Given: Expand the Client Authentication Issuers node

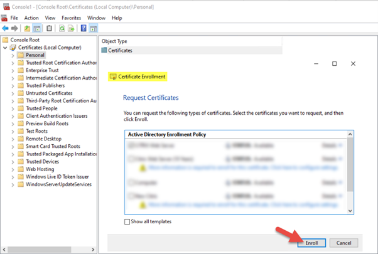Looking at the screenshot, I should [13, 116].
